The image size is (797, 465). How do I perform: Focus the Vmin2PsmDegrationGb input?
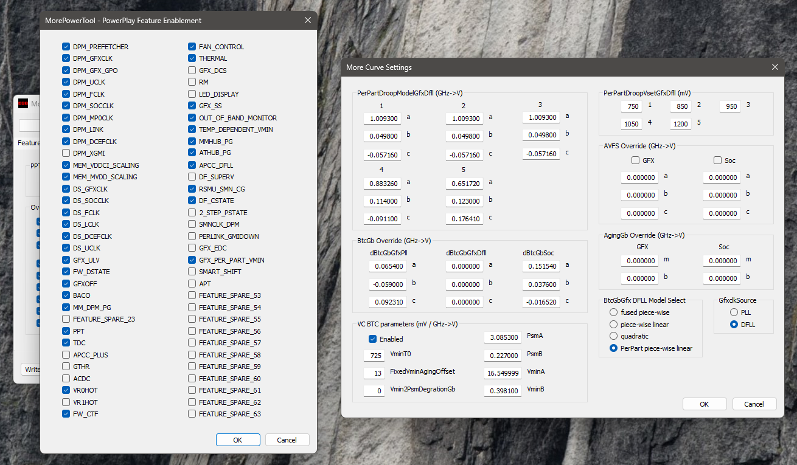(374, 391)
